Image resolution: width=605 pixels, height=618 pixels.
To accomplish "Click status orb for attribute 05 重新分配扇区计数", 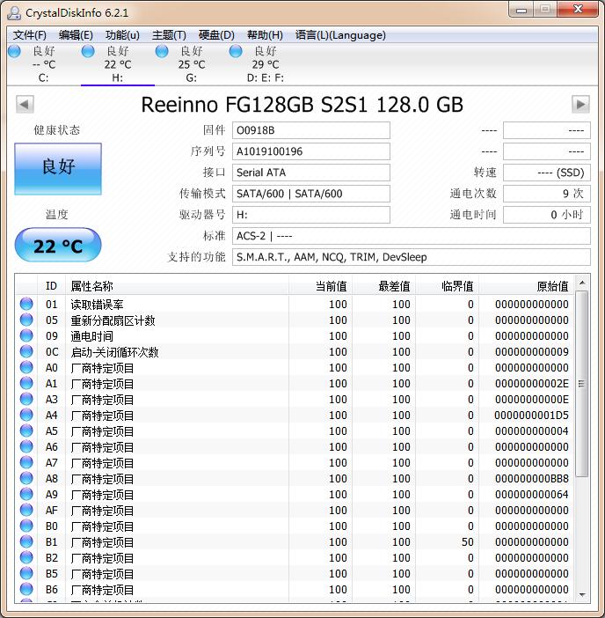I will coord(26,320).
